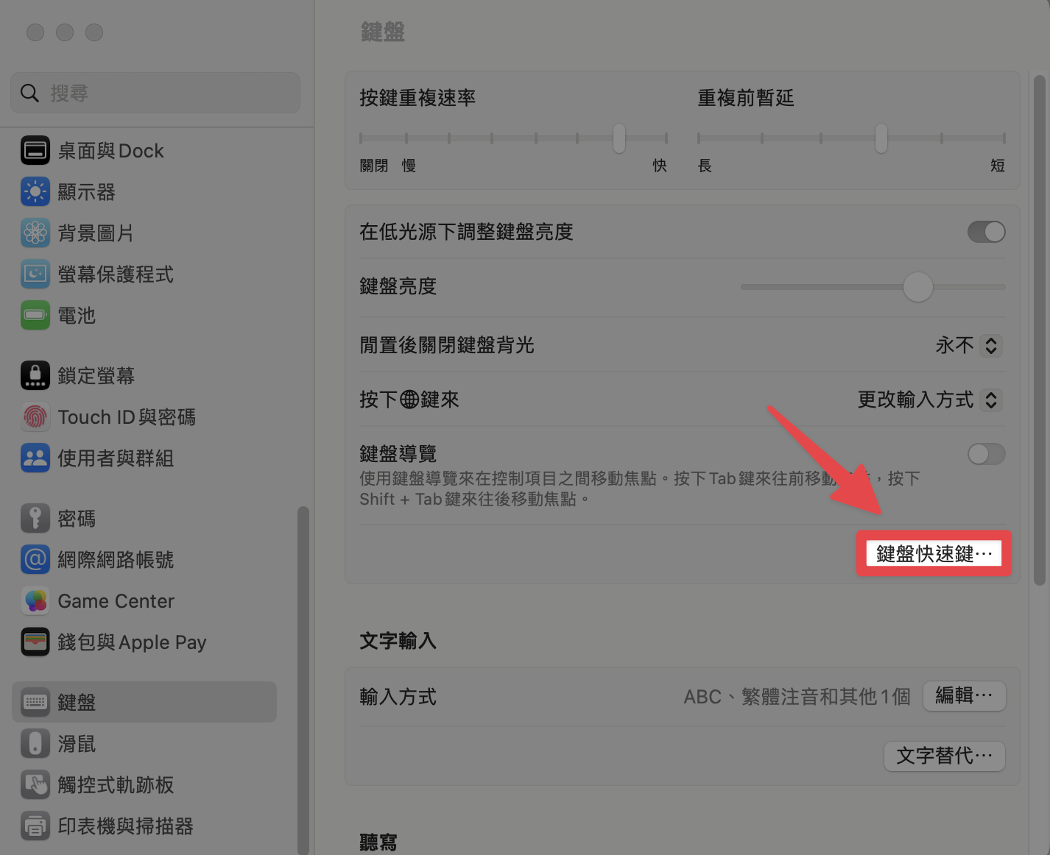Viewport: 1050px width, 855px height.
Task: Open 更改輸入方式 dropdown for globe key
Action: coord(929,400)
